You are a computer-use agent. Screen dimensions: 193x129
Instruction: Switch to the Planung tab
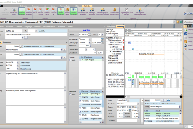pos(120,27)
